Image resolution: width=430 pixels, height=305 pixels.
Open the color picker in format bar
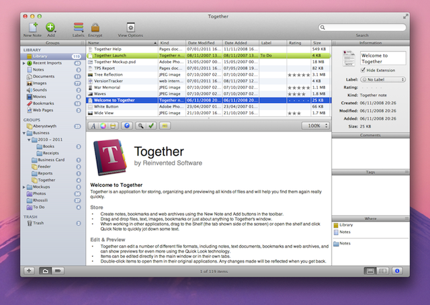click(x=103, y=126)
